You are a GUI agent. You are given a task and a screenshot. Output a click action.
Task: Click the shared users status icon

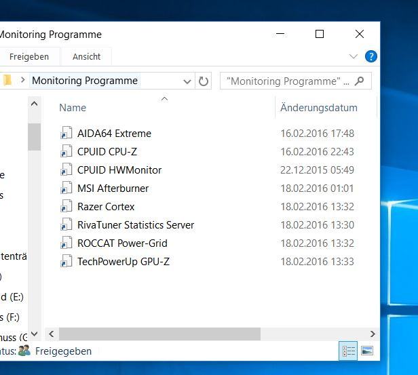[x=24, y=351]
